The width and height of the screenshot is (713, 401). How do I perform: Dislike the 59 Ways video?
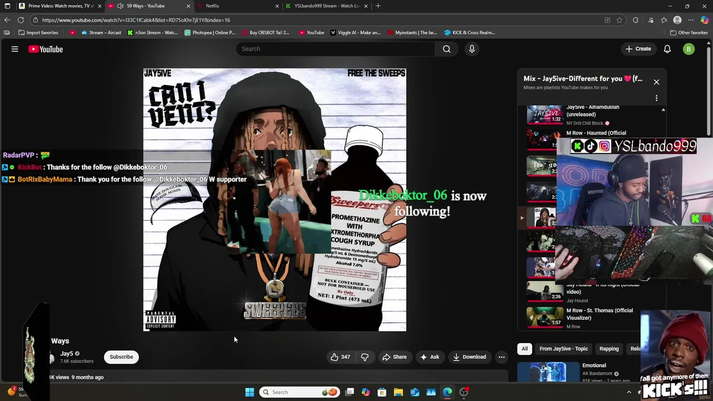(365, 357)
